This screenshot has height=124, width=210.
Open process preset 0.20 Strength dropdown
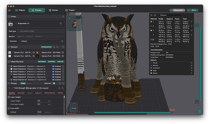(x=34, y=88)
